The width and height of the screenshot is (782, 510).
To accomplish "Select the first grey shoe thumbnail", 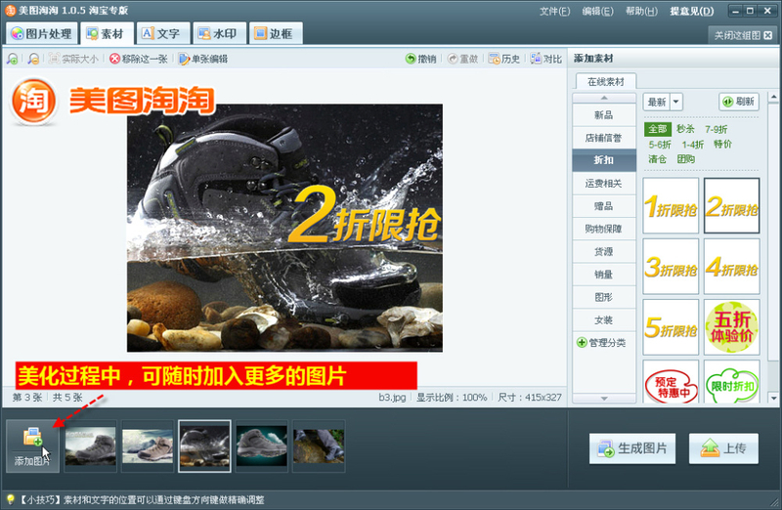I will click(x=91, y=446).
